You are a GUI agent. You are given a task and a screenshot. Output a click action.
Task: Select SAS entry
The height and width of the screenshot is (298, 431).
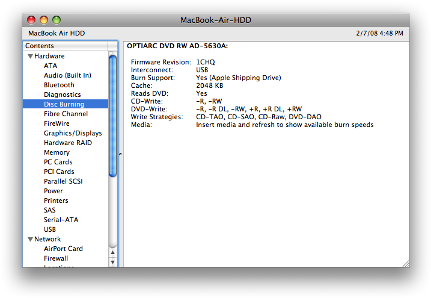pyautogui.click(x=50, y=210)
